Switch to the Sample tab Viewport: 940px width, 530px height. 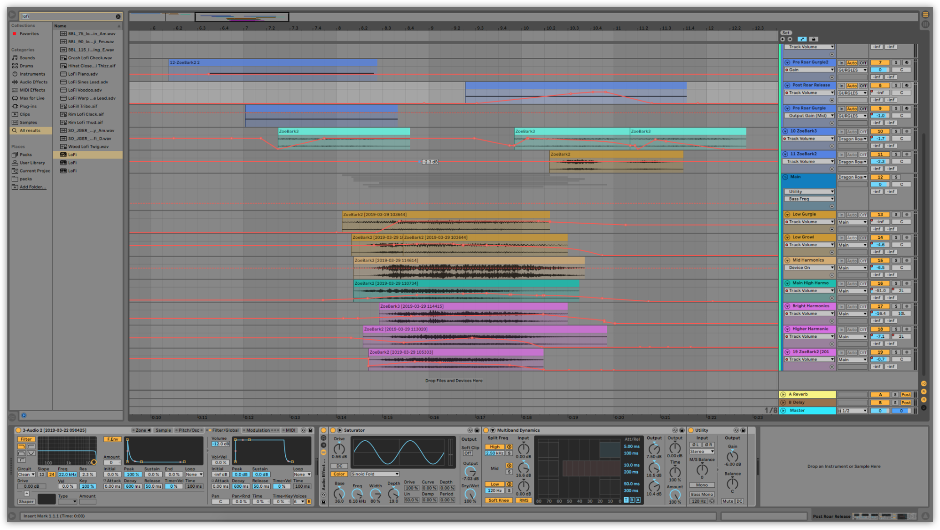pyautogui.click(x=163, y=430)
